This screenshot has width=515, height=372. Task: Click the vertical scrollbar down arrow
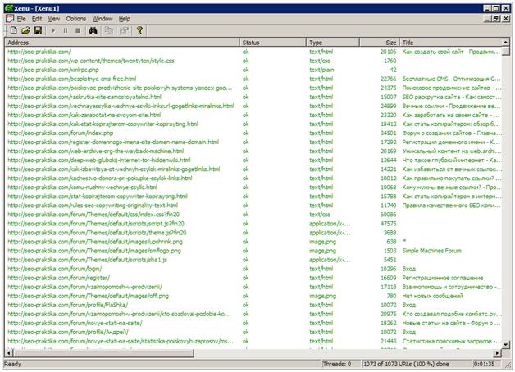pos(506,344)
